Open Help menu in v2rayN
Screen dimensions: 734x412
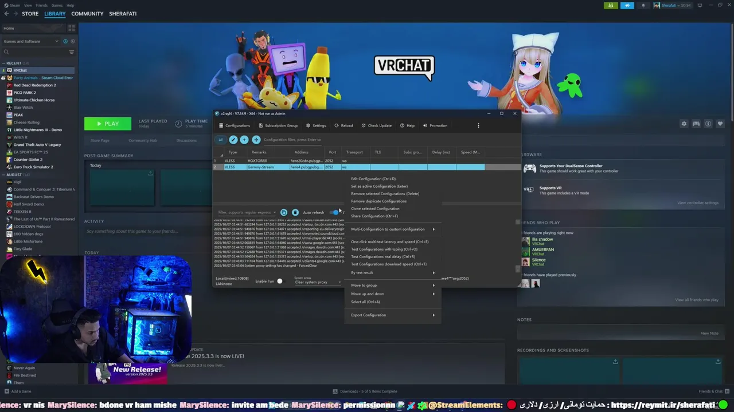click(407, 125)
